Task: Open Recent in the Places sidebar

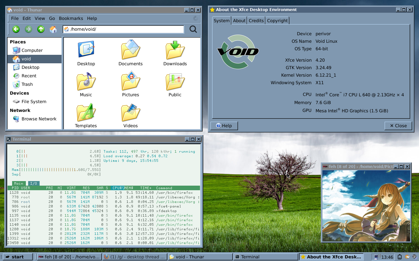Action: (34, 76)
